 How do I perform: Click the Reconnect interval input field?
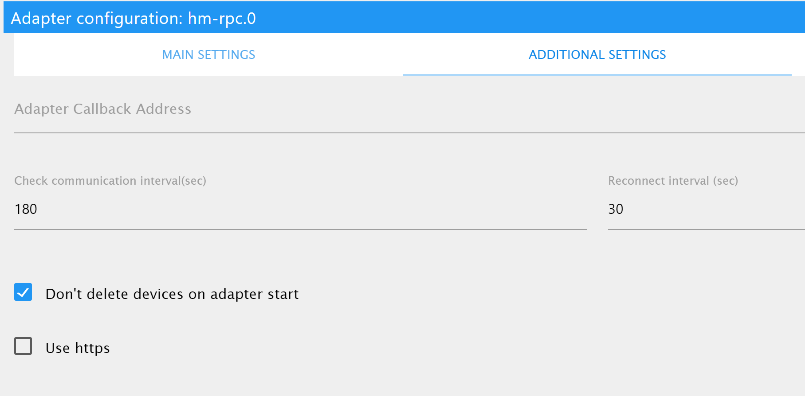[705, 209]
